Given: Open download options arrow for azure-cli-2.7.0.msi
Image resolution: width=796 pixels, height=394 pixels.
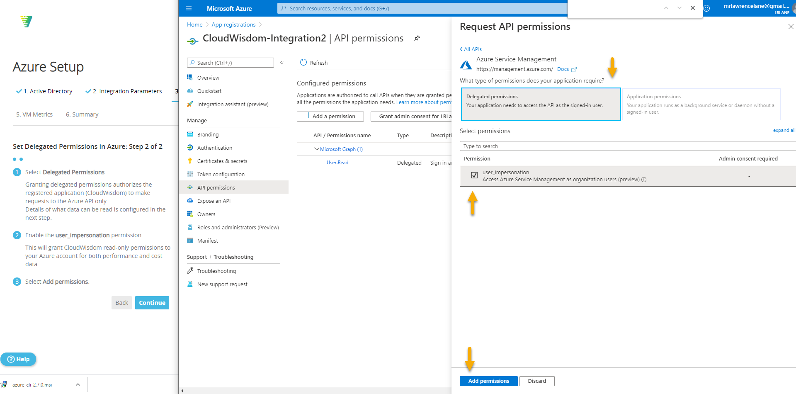Looking at the screenshot, I should (x=78, y=384).
